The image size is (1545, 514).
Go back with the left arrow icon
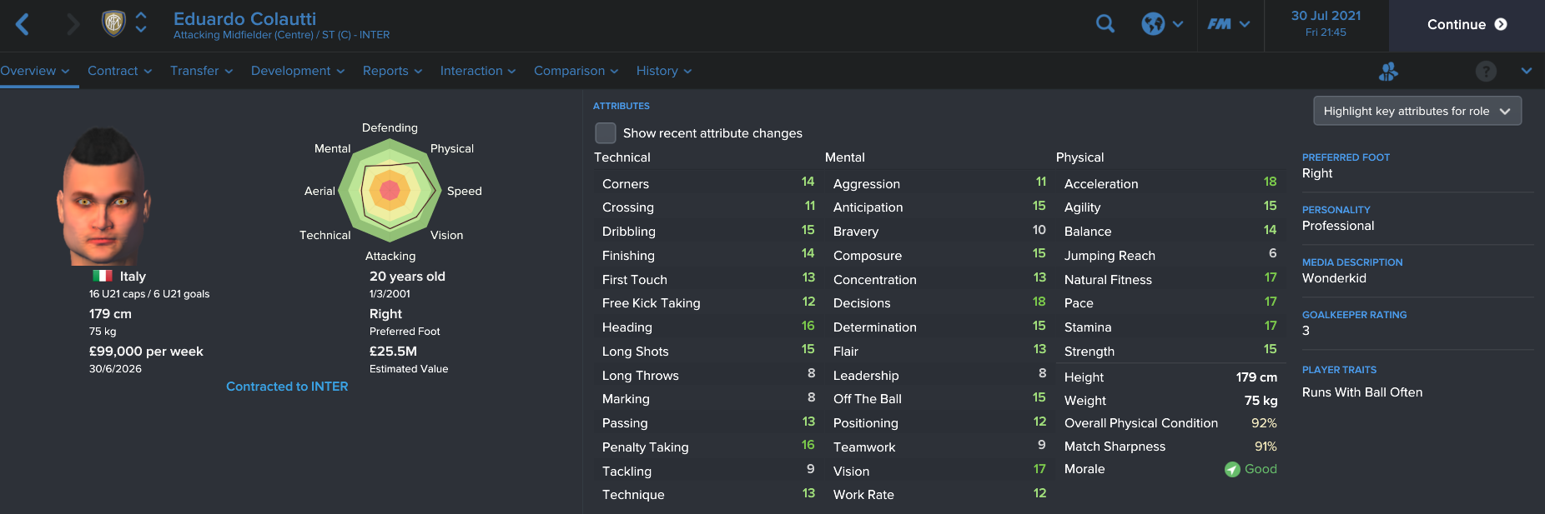23,24
